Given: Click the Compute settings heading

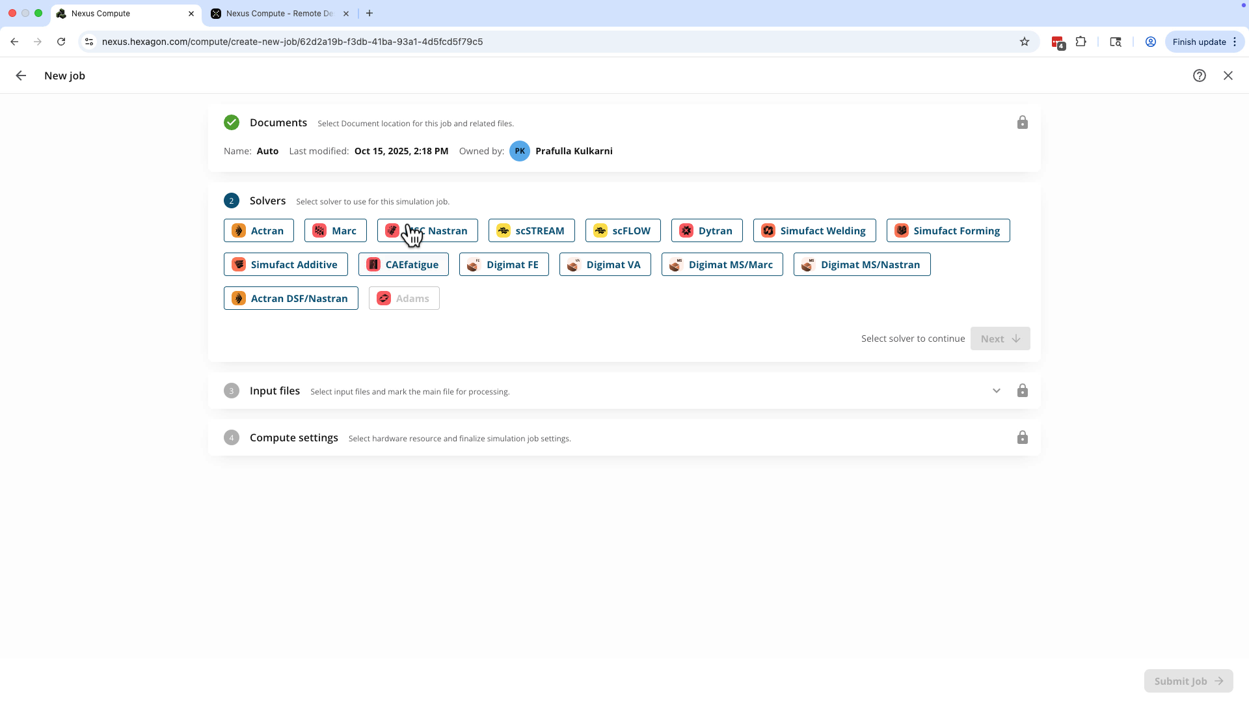Looking at the screenshot, I should tap(294, 437).
